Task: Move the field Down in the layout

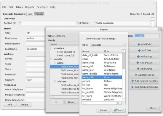Action: [x=71, y=102]
